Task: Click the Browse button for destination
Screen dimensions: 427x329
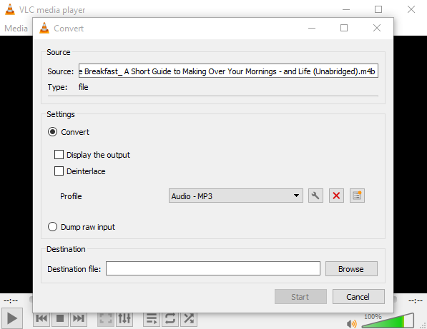Action: (351, 268)
